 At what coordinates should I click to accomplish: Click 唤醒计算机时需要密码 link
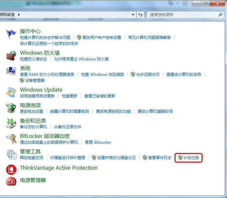(69, 111)
